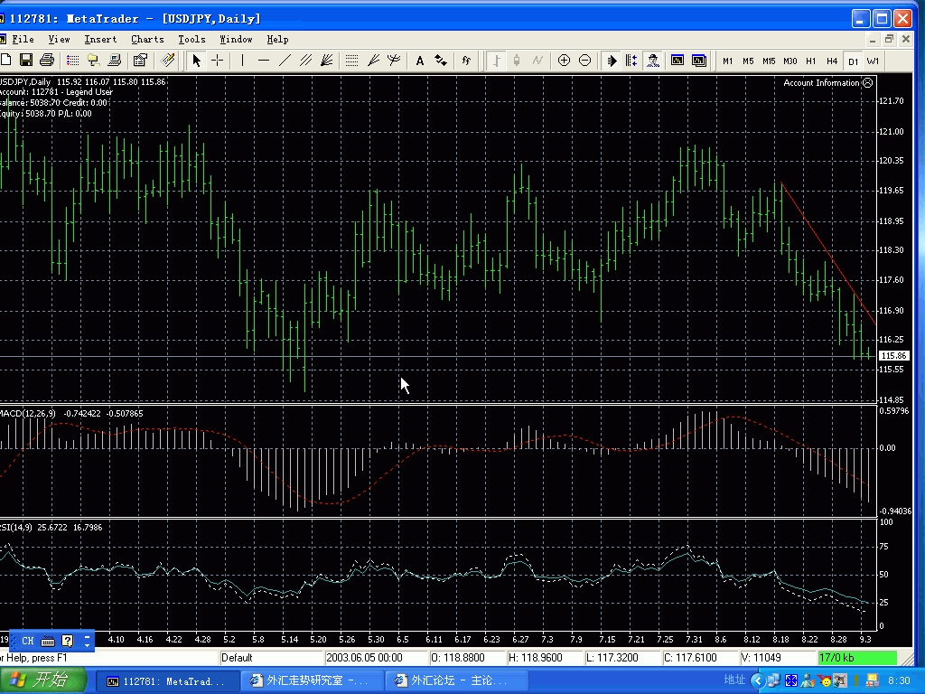The width and height of the screenshot is (925, 694).
Task: Pick the Trendline drawing tool
Action: [x=285, y=61]
